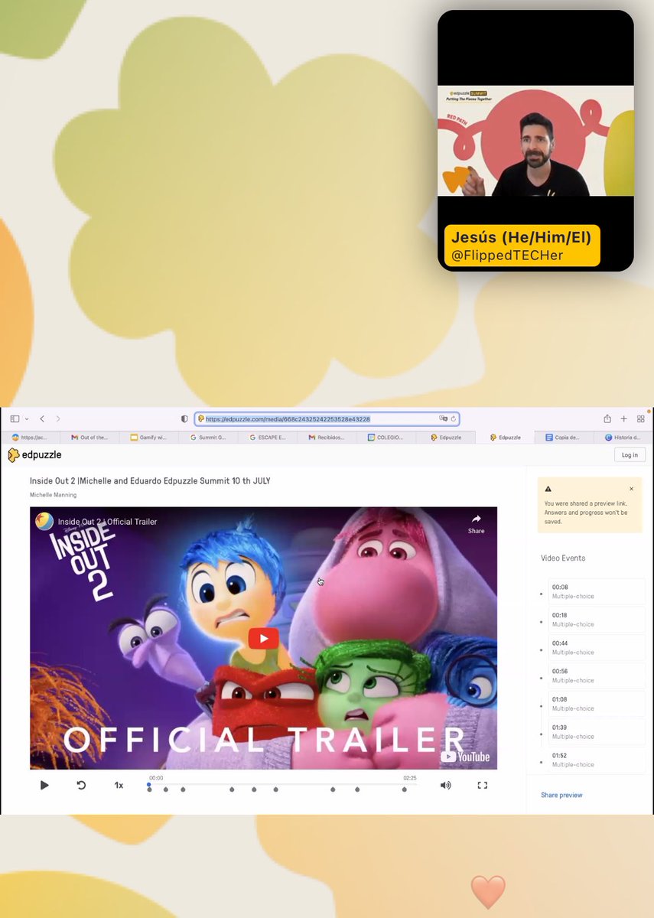Click Jesús speaker video thumbnail

click(x=535, y=141)
